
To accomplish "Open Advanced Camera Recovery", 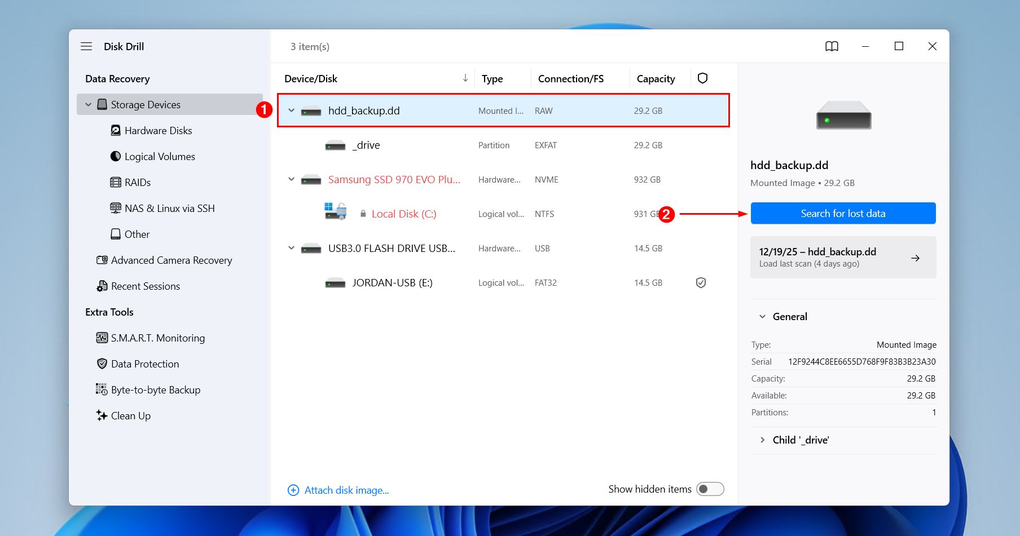I will (171, 260).
